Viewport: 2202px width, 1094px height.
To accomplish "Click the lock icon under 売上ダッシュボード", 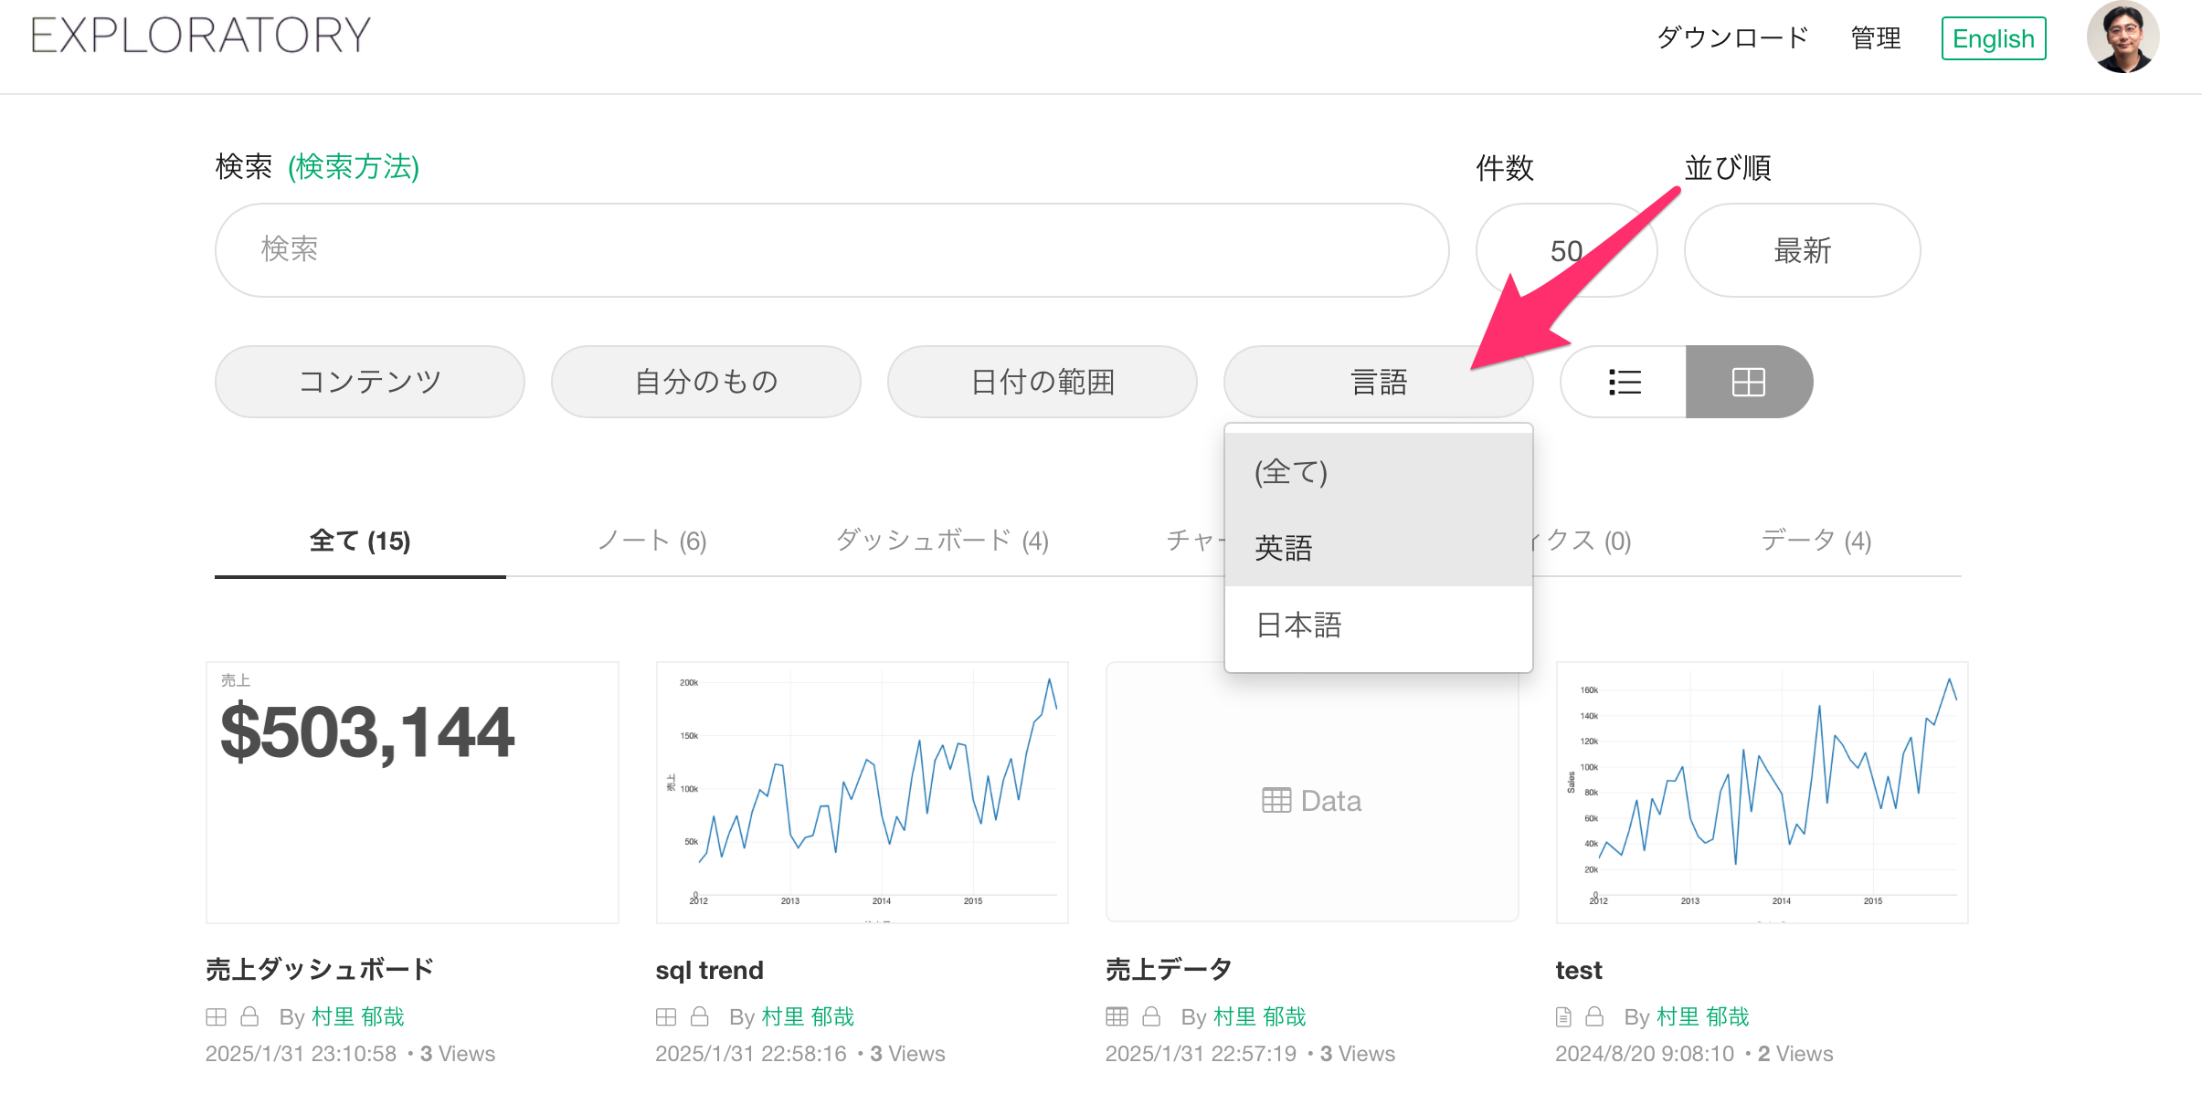I will point(249,1016).
